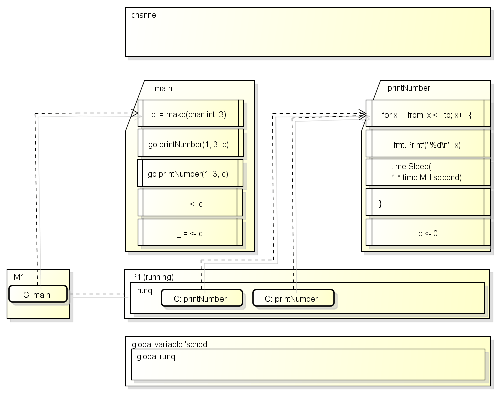This screenshot has height=393, width=497.
Task: Click the 'fmt.Printf("%d\n", x)' box
Action: click(x=428, y=144)
